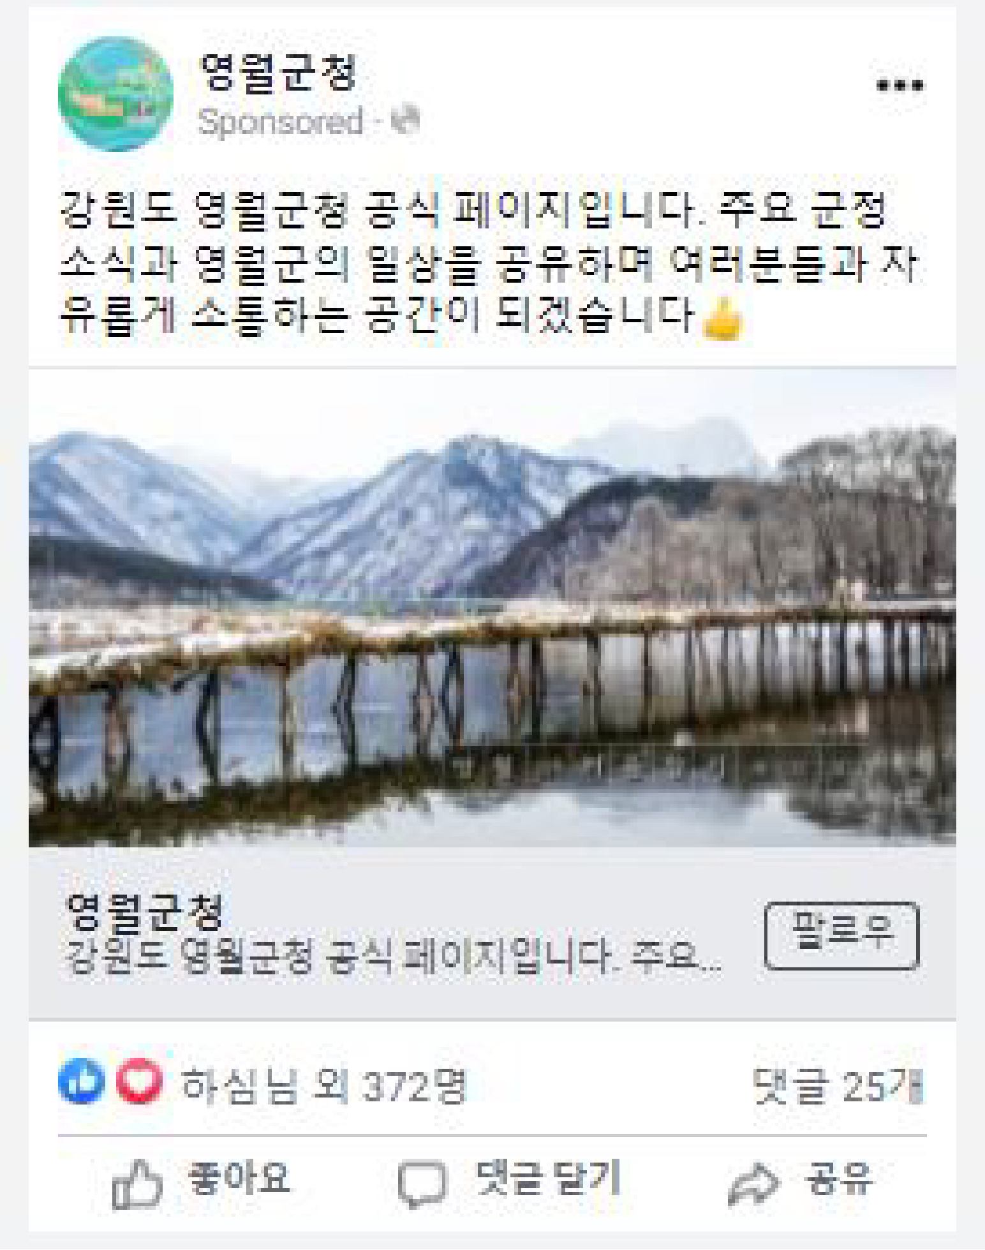This screenshot has height=1250, width=985.
Task: Click the 영월군청 profile picture
Action: coord(115,94)
